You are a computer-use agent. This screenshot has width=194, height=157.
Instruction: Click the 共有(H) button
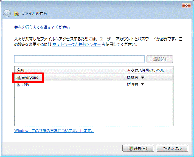138,148
